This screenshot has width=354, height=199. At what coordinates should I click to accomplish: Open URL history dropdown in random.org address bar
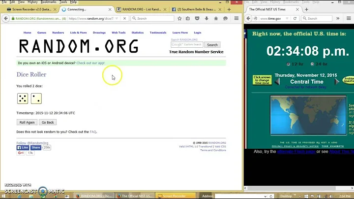[117, 19]
